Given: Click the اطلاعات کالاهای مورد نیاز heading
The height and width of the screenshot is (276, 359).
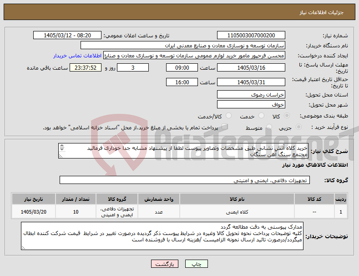Looking at the screenshot, I should tap(315, 165).
